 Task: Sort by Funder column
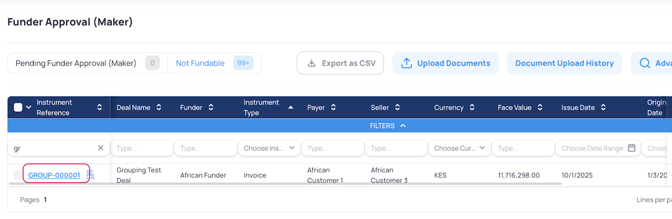tap(211, 108)
